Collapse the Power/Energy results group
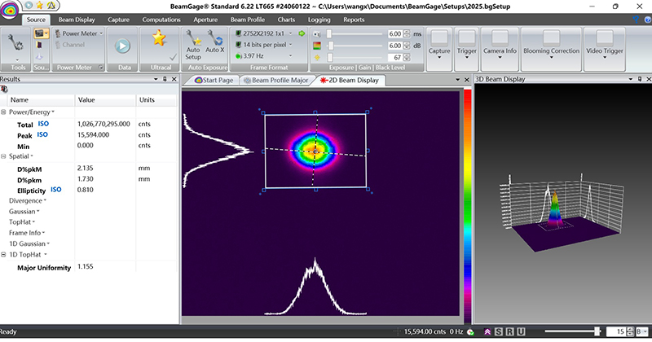The height and width of the screenshot is (342, 652). click(3, 112)
